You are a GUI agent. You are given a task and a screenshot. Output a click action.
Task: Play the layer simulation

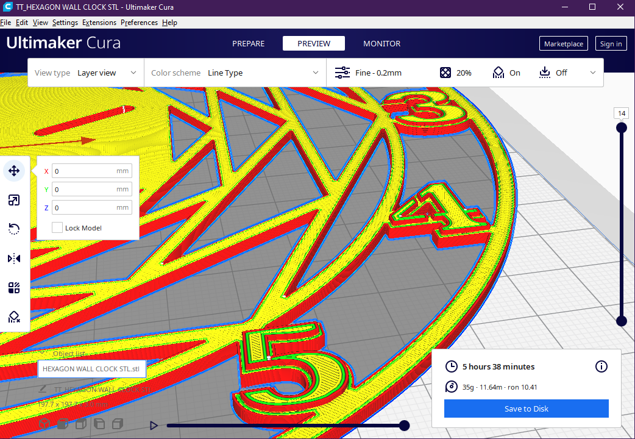point(154,425)
